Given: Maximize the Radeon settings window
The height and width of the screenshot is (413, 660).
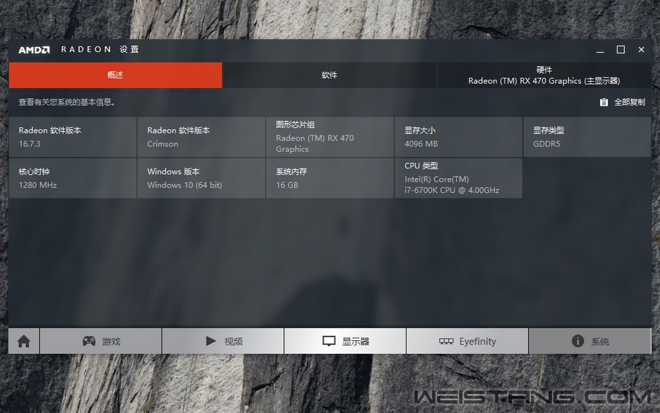Looking at the screenshot, I should (621, 50).
